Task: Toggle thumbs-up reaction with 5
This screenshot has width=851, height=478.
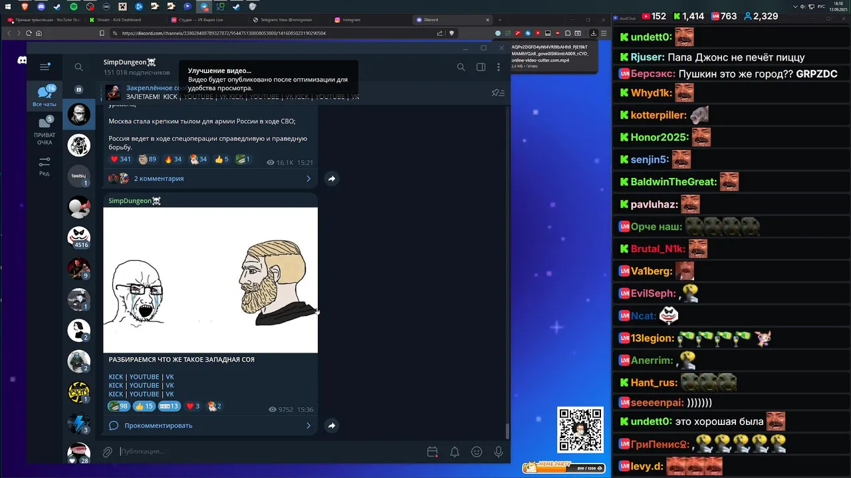Action: click(222, 159)
